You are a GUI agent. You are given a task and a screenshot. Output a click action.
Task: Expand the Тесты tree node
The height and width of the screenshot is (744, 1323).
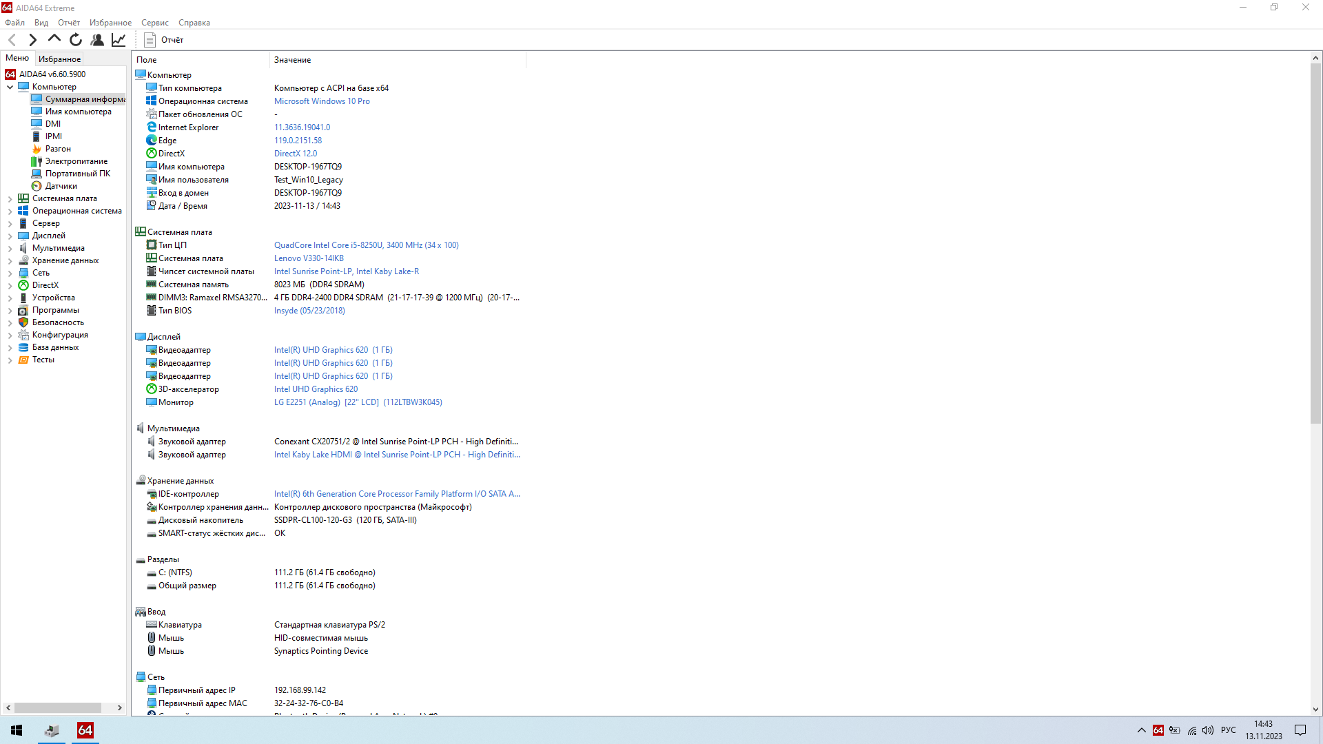[x=10, y=360]
